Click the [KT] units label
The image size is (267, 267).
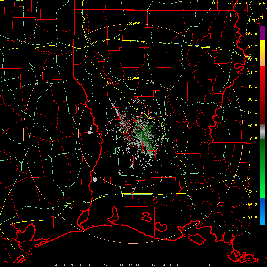click(253, 20)
